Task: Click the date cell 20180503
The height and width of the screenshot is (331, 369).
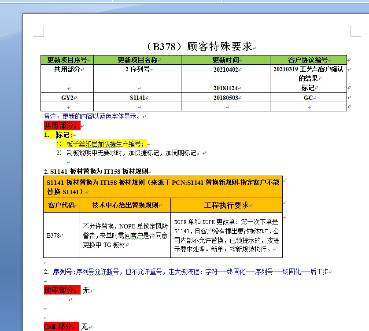Action: pos(225,97)
